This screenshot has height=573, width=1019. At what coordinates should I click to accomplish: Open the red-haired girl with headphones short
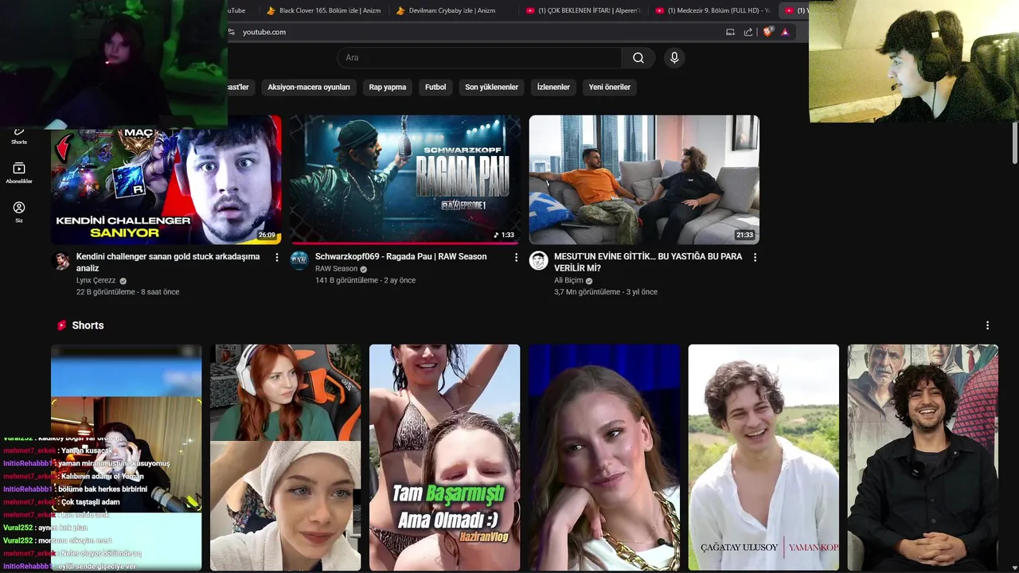[x=286, y=458]
